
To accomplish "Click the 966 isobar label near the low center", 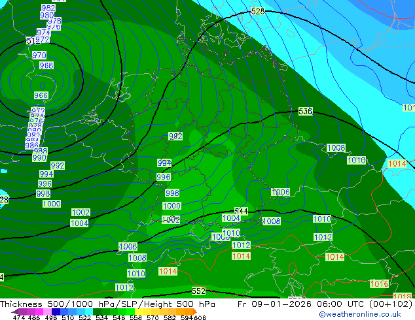I will (41, 95).
